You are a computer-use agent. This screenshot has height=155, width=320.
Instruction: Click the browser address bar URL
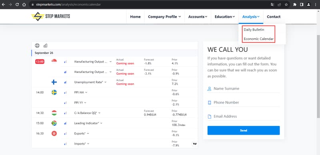(x=68, y=4)
